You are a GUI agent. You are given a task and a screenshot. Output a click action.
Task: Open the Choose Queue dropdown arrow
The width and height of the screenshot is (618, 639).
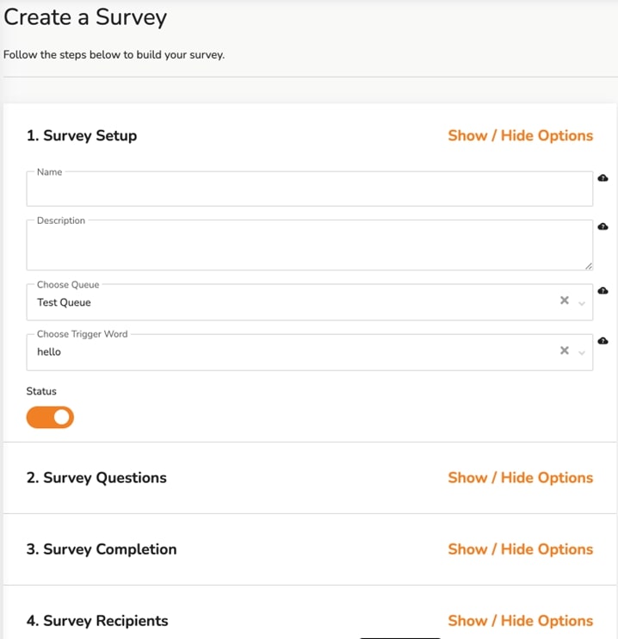[x=582, y=303]
